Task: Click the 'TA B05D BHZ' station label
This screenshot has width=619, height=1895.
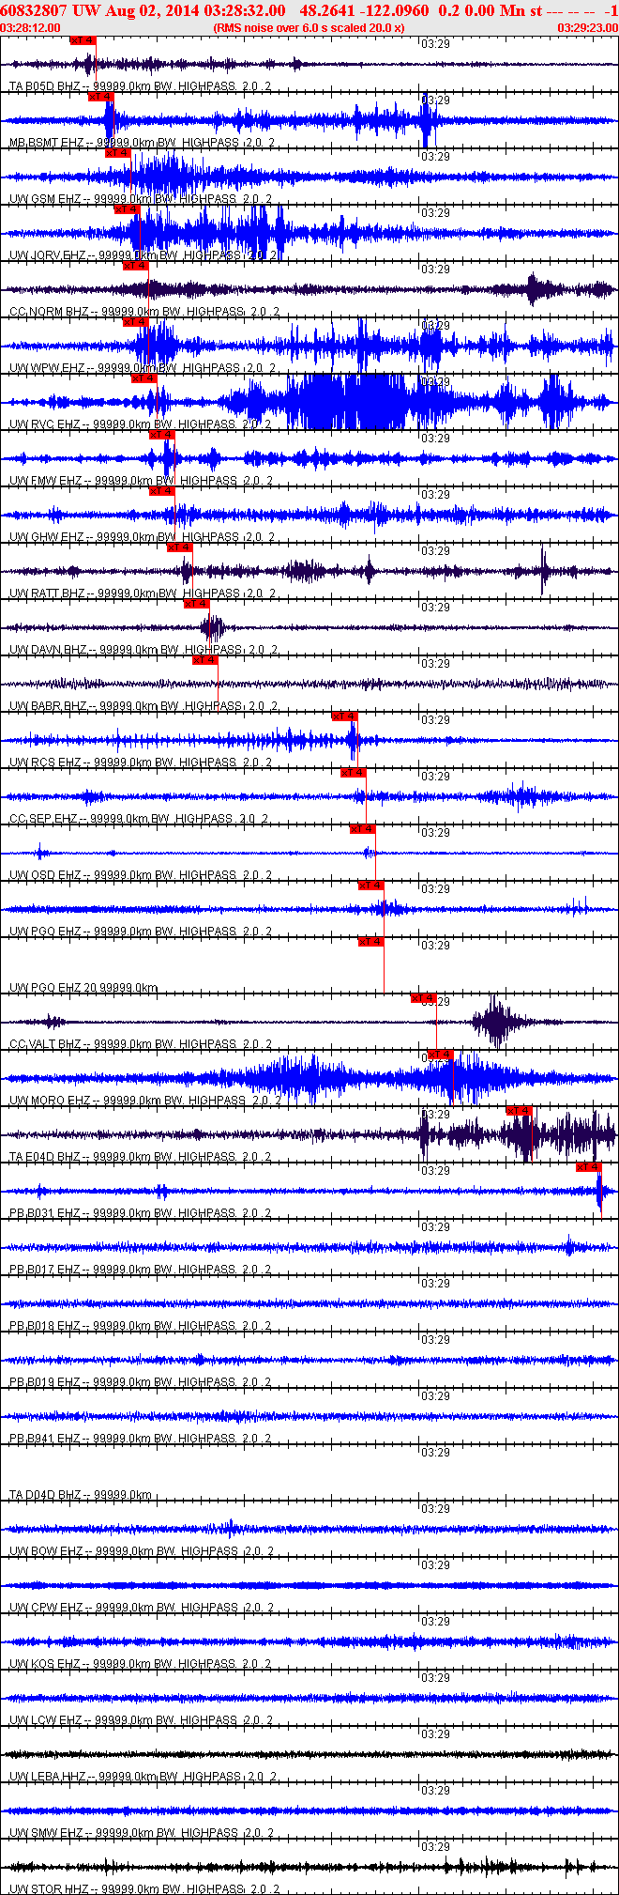Action: (x=45, y=86)
